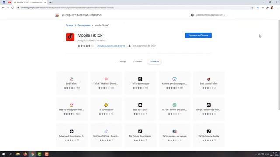280x157 pixels.
Task: Click the Chrome Web Store rainbow logo
Action: click(x=57, y=15)
